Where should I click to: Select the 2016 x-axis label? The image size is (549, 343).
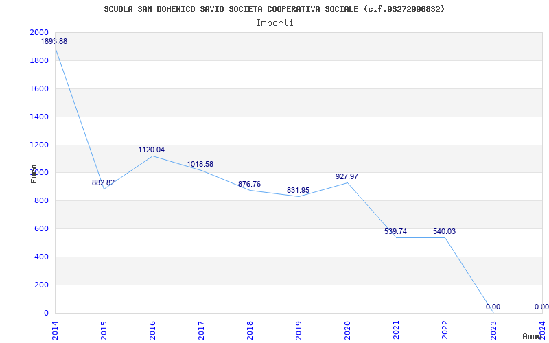coord(152,331)
